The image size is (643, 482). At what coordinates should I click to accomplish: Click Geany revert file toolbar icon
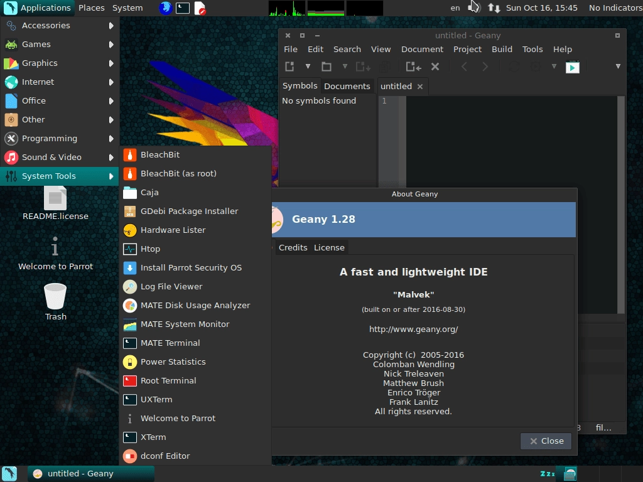414,67
